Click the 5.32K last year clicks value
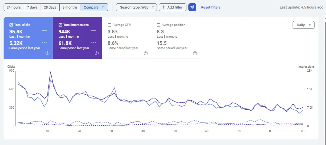326x145 pixels. click(16, 43)
